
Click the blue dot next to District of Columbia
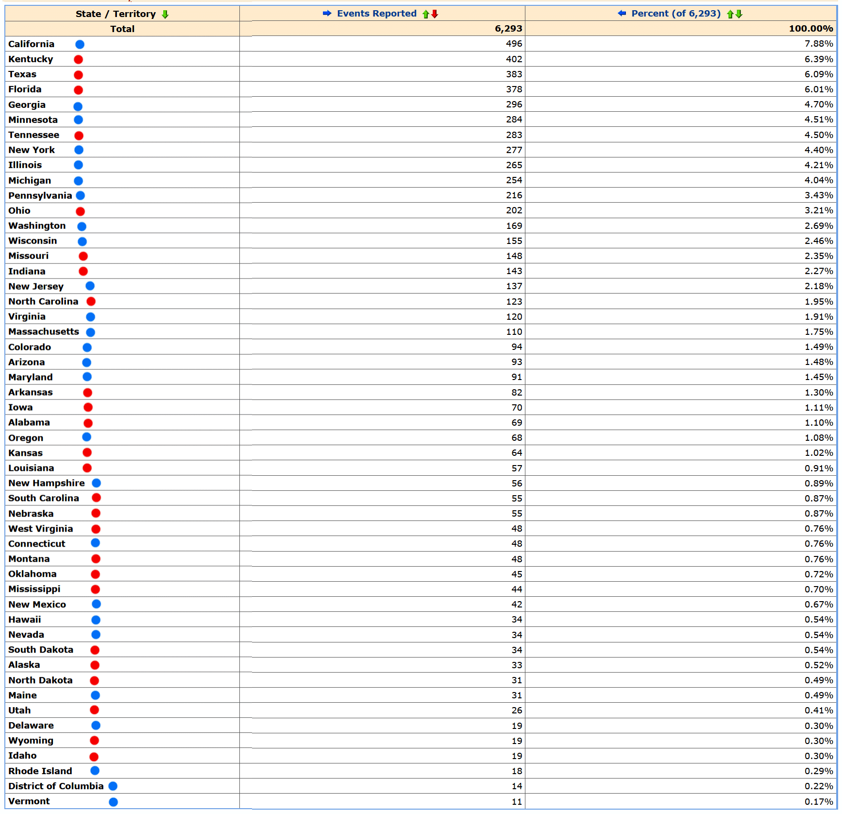(x=113, y=786)
